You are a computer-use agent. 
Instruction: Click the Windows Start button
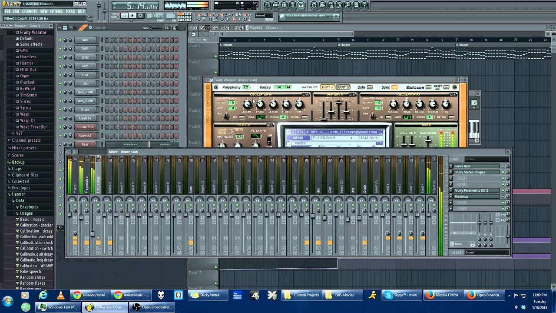pyautogui.click(x=7, y=301)
